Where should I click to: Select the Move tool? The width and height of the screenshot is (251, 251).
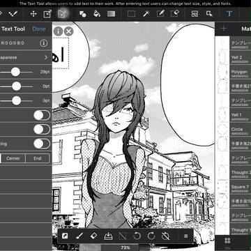[33, 14]
